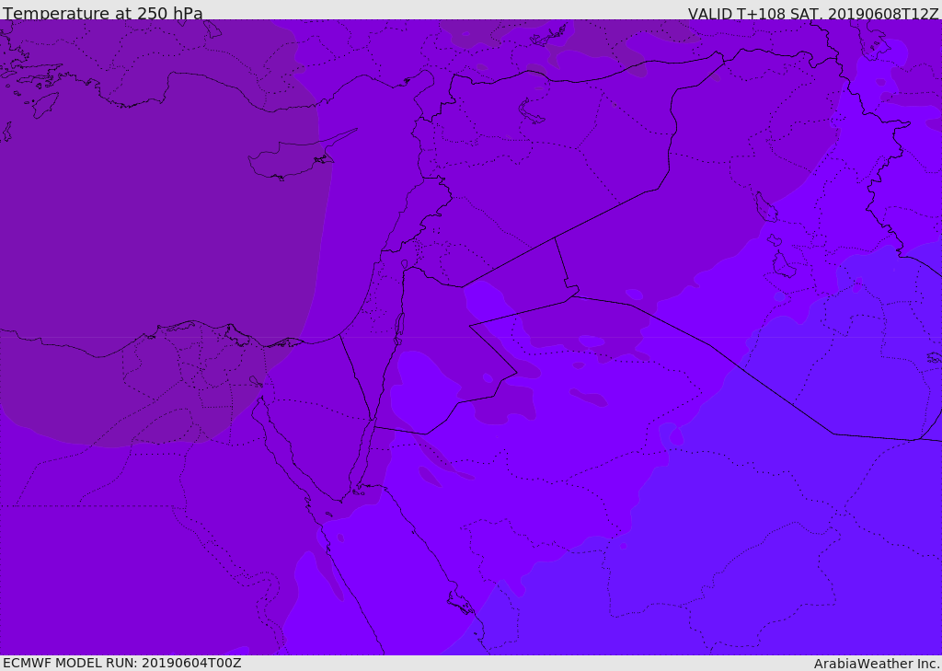942x671 pixels.
Task: Select the 'VALID T+108 SAT. 20190608T12Z' label
Action: pos(813,13)
